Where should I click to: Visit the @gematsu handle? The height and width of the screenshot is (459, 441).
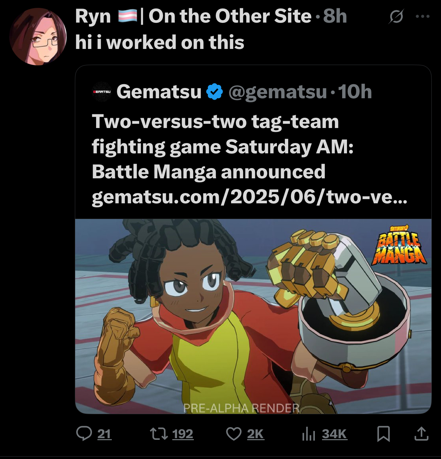(277, 92)
